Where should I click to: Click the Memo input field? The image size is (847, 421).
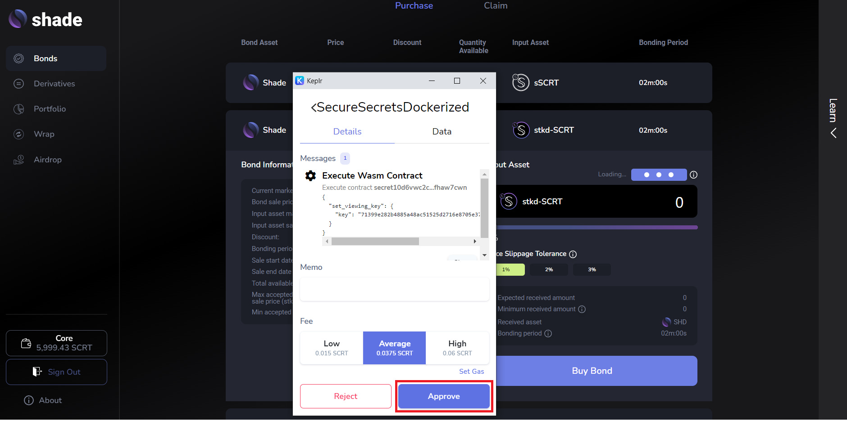pos(395,289)
